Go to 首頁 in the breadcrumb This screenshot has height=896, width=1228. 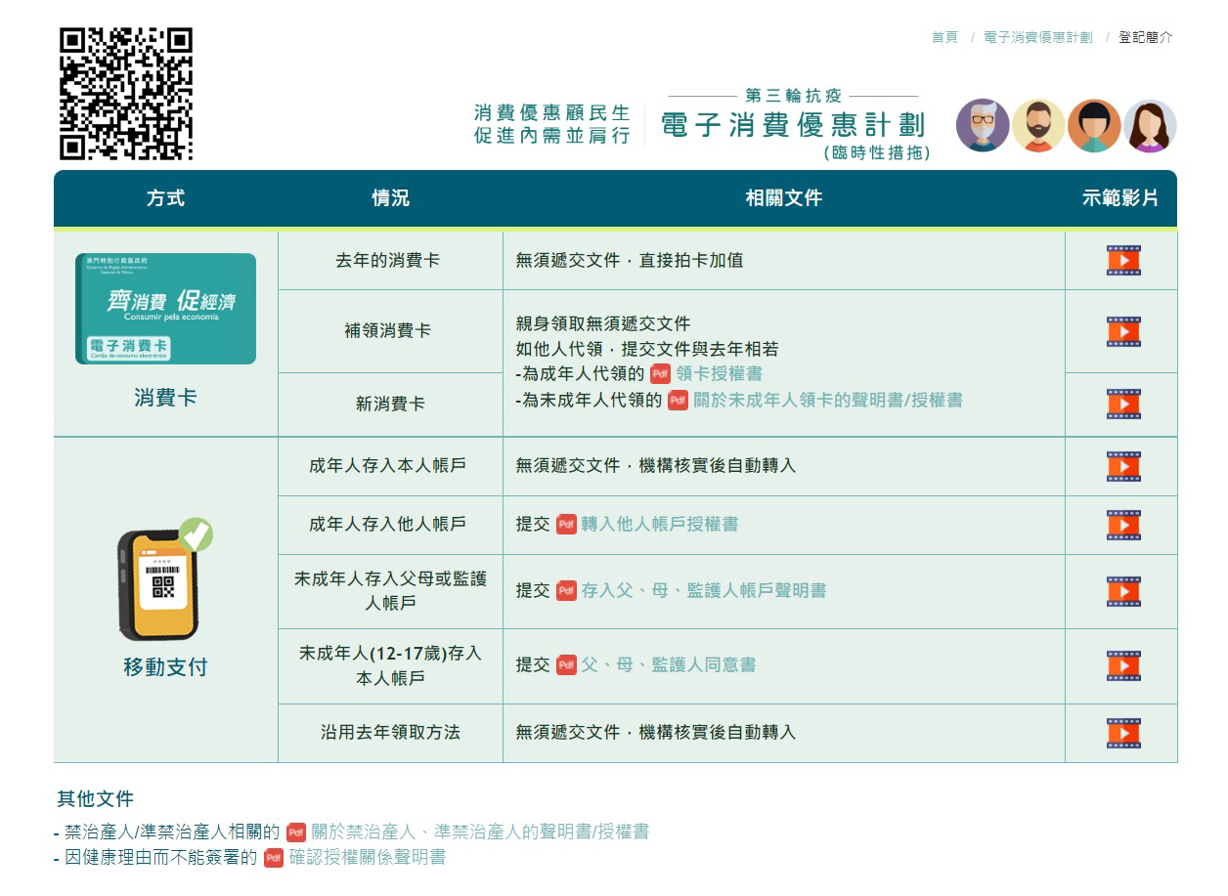click(x=944, y=37)
